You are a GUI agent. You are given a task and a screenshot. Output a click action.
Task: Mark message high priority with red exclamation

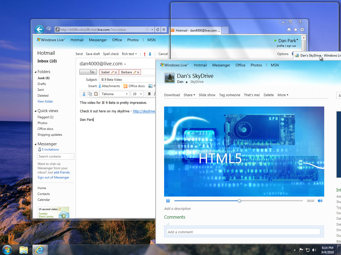coord(145,54)
